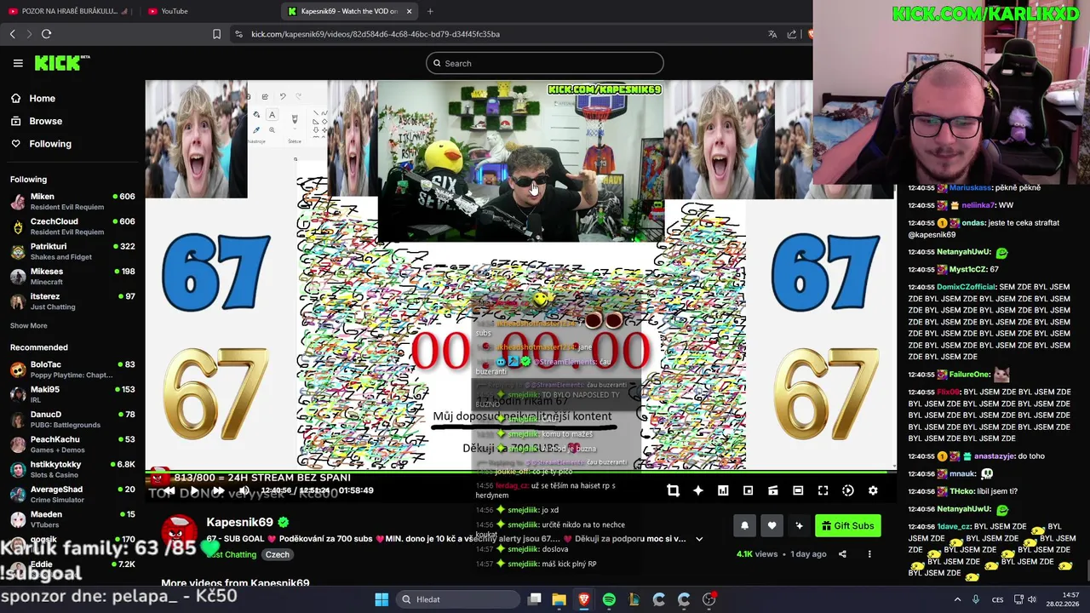The image size is (1090, 613).
Task: Open Patrikturi channel from Following list
Action: point(72,251)
